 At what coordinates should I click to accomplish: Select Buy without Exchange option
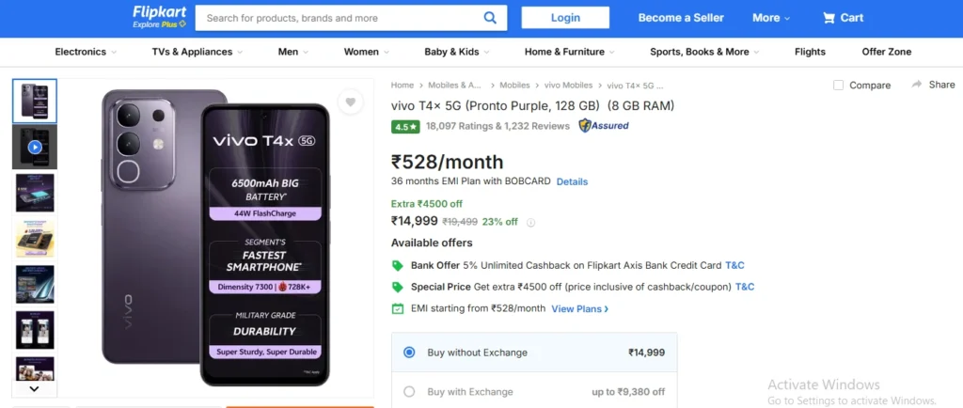pos(409,353)
